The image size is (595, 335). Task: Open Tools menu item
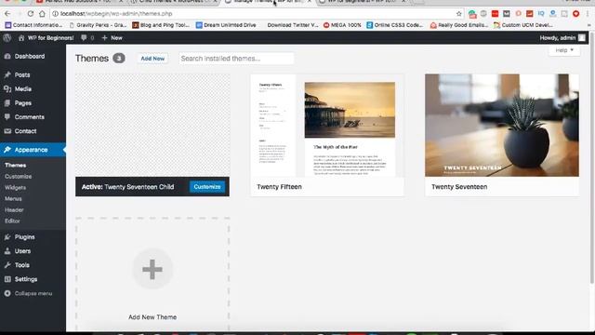point(22,265)
